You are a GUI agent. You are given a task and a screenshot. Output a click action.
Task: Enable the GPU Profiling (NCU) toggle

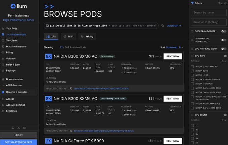(x=224, y=49)
